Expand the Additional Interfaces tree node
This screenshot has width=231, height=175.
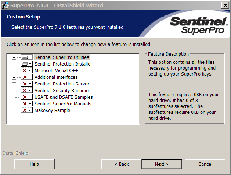pyautogui.click(x=14, y=77)
